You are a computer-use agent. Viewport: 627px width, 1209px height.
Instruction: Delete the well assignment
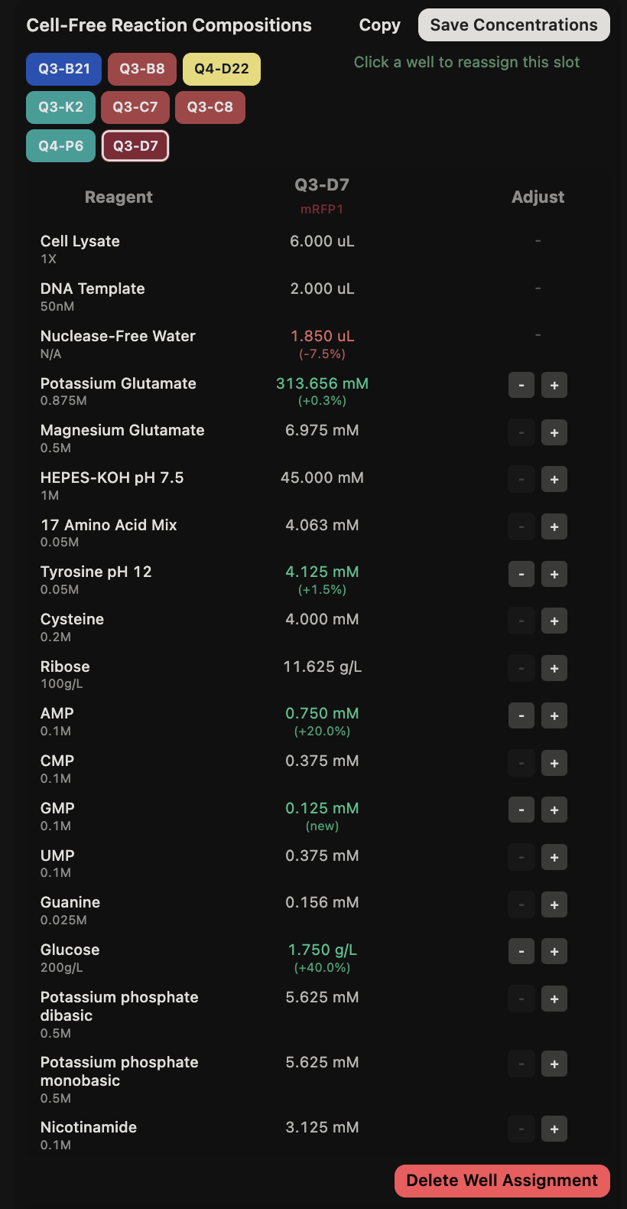point(502,1181)
